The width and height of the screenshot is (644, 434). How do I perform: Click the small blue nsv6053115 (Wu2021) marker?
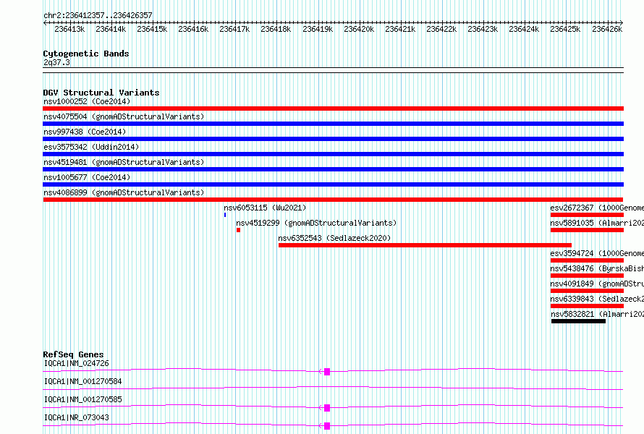(x=225, y=215)
